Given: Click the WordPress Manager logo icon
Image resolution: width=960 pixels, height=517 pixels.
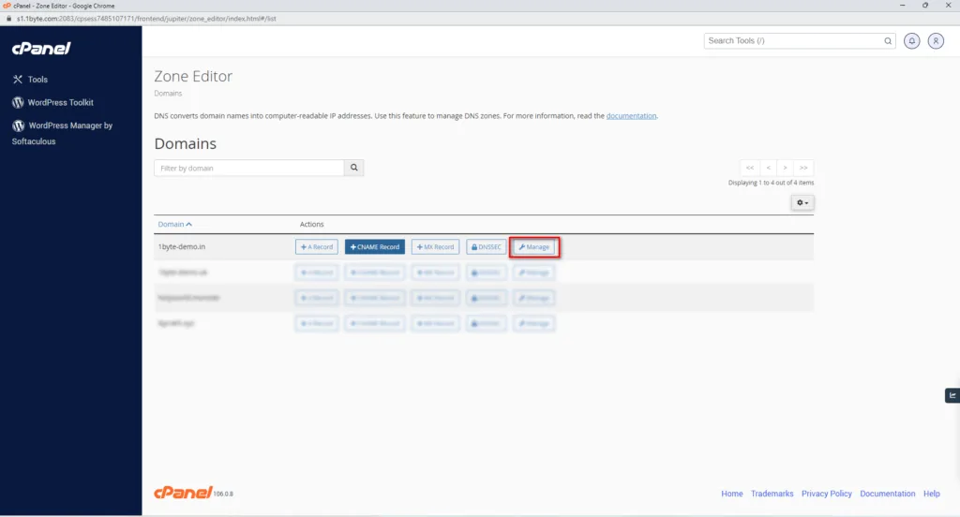Looking at the screenshot, I should pos(19,126).
